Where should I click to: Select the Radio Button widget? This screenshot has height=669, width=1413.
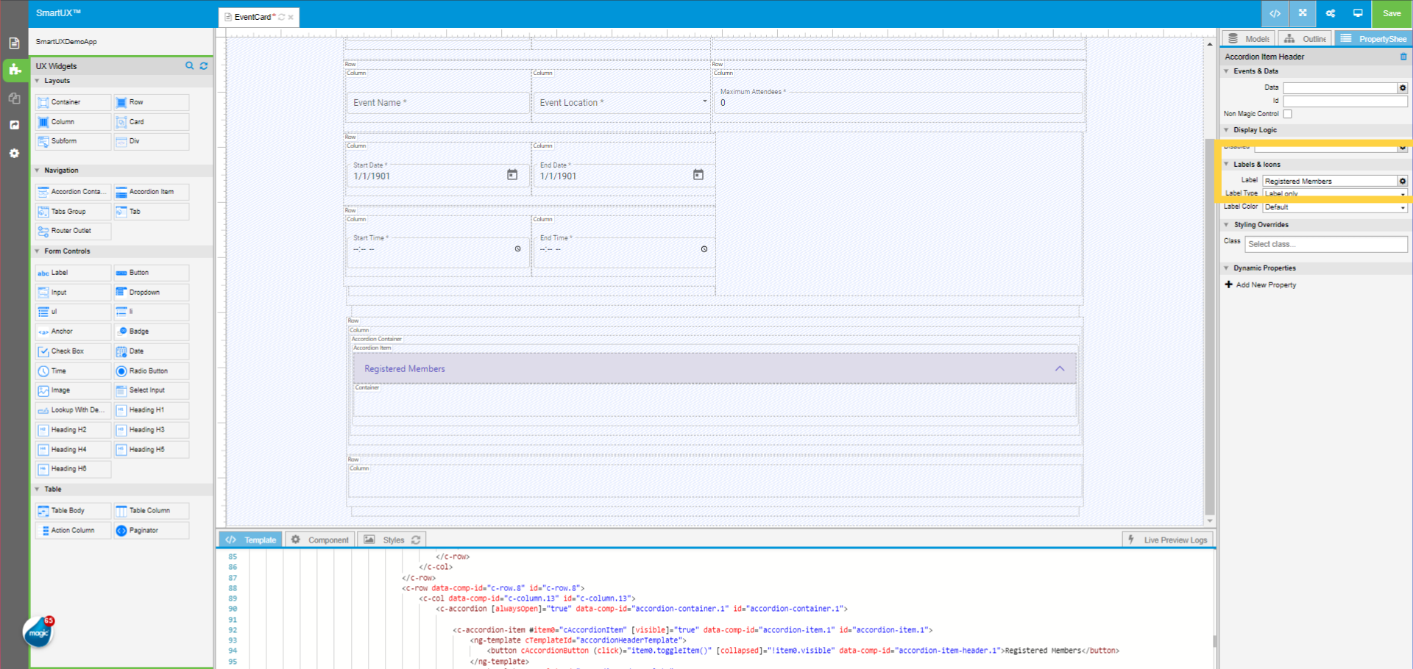click(x=151, y=371)
